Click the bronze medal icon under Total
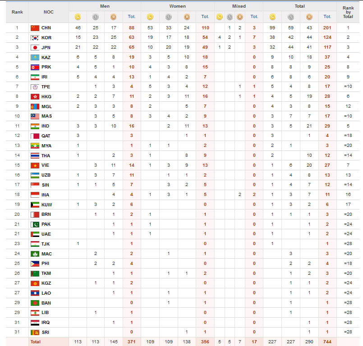Viewport: 363px width, 346px height. click(309, 17)
